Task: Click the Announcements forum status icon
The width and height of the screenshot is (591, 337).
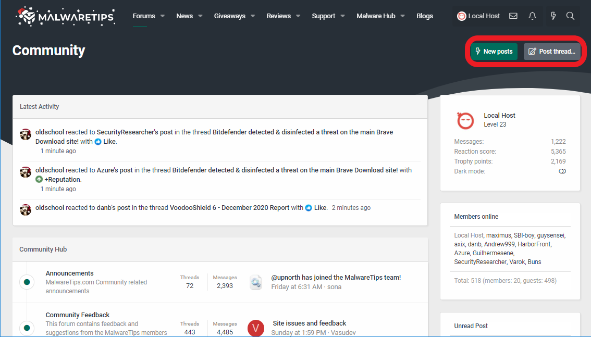Action: point(27,282)
